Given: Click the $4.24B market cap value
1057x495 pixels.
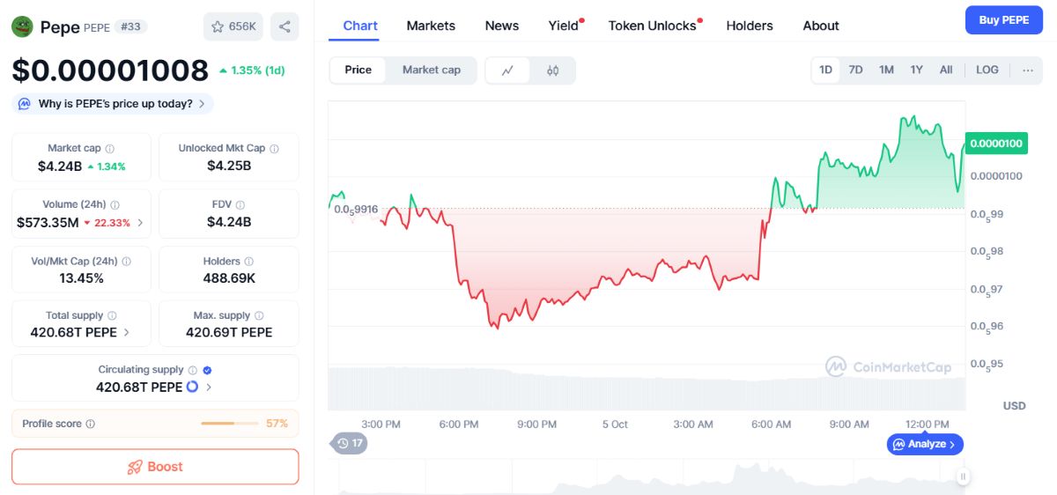Looking at the screenshot, I should coord(60,166).
